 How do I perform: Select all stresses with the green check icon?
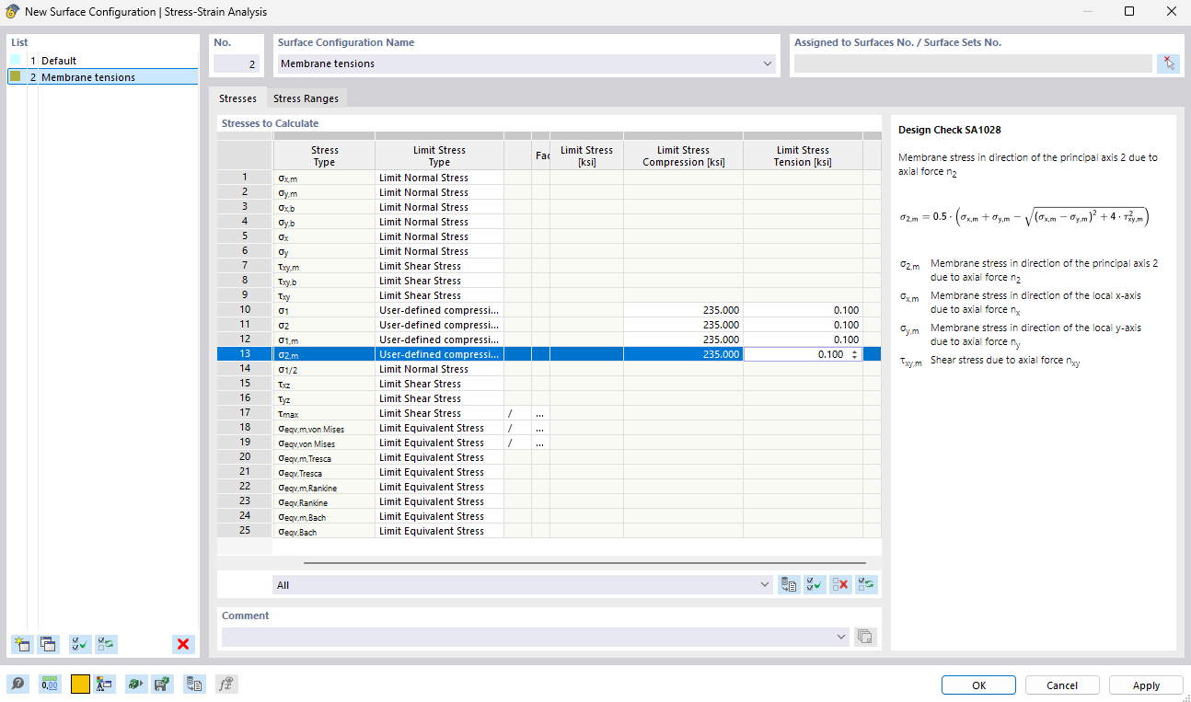[x=814, y=584]
